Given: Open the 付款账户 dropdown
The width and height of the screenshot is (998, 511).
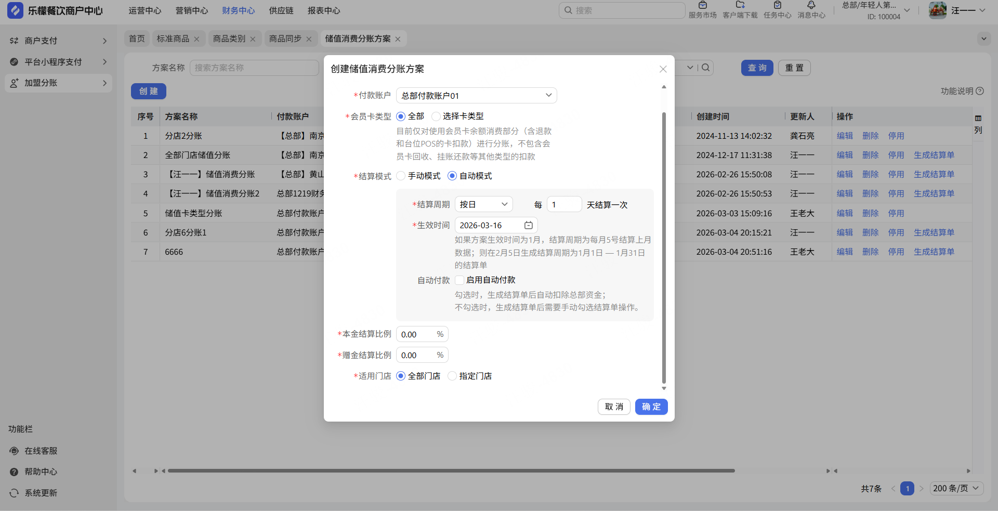Looking at the screenshot, I should point(476,96).
